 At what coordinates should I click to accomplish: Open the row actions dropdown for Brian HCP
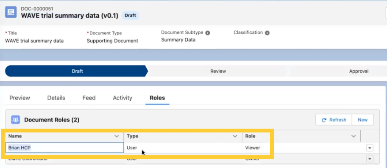pos(370,148)
